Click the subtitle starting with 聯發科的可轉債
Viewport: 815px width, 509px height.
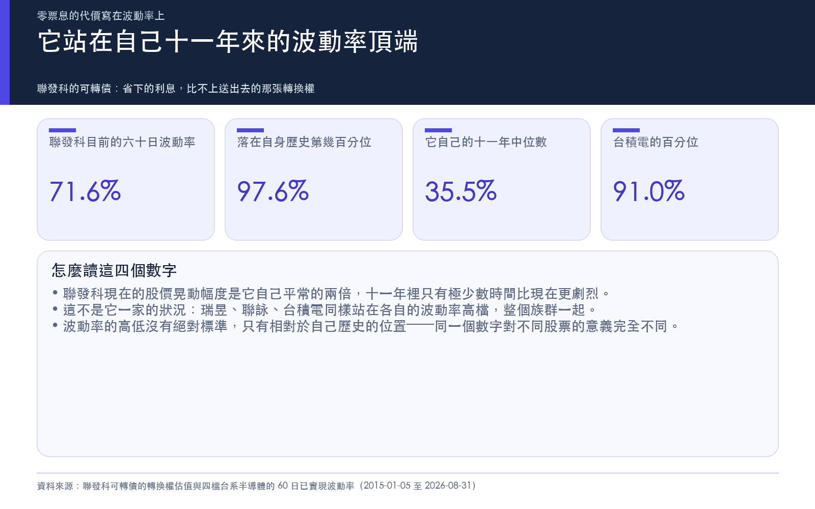(176, 89)
